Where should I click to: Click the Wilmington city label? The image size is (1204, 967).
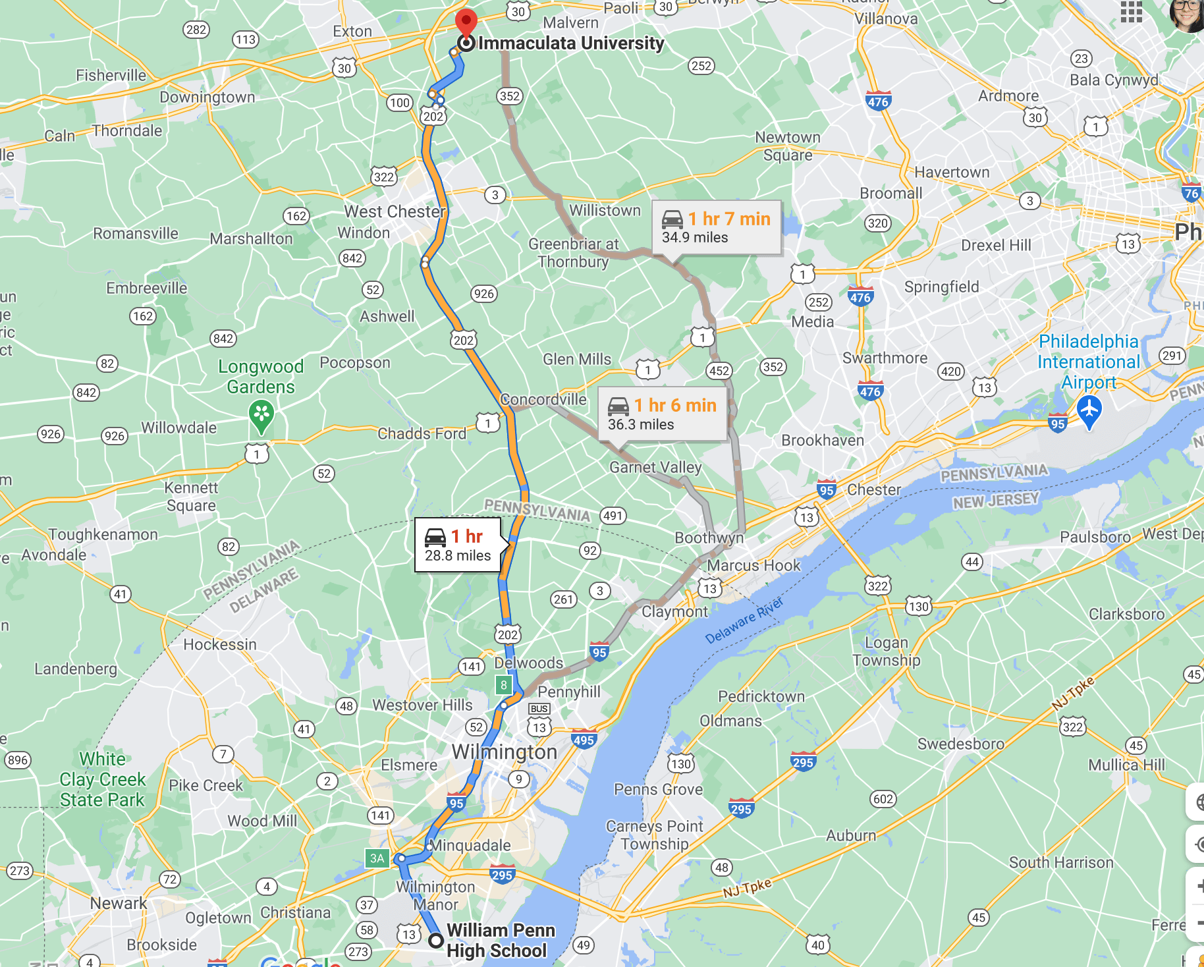click(505, 752)
